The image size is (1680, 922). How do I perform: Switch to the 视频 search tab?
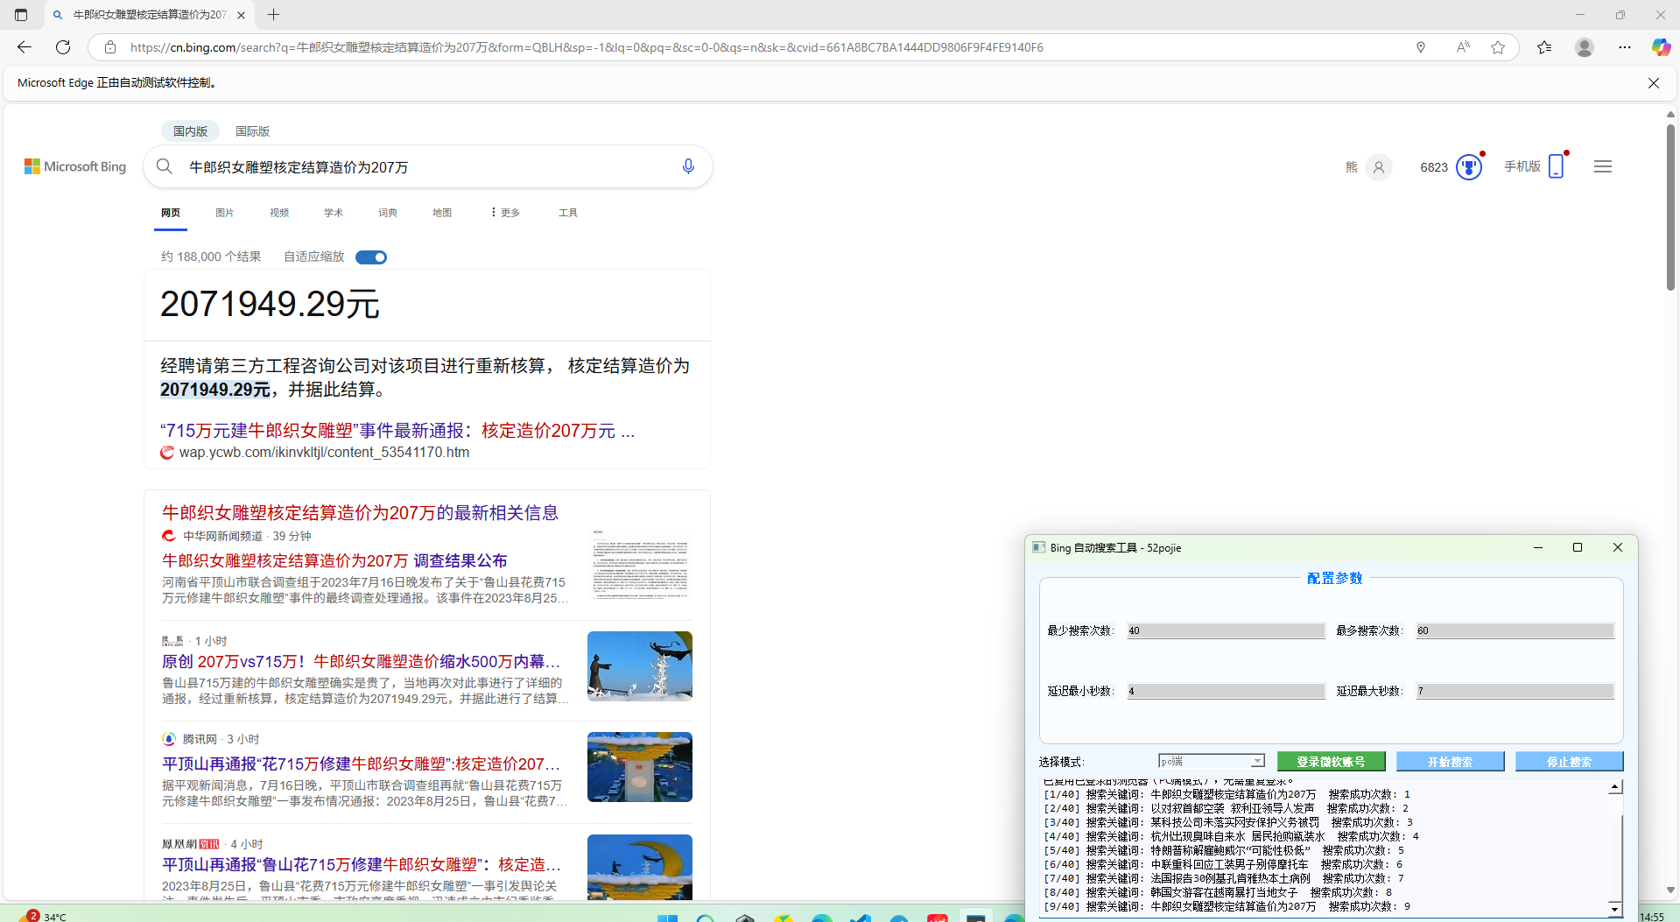279,213
